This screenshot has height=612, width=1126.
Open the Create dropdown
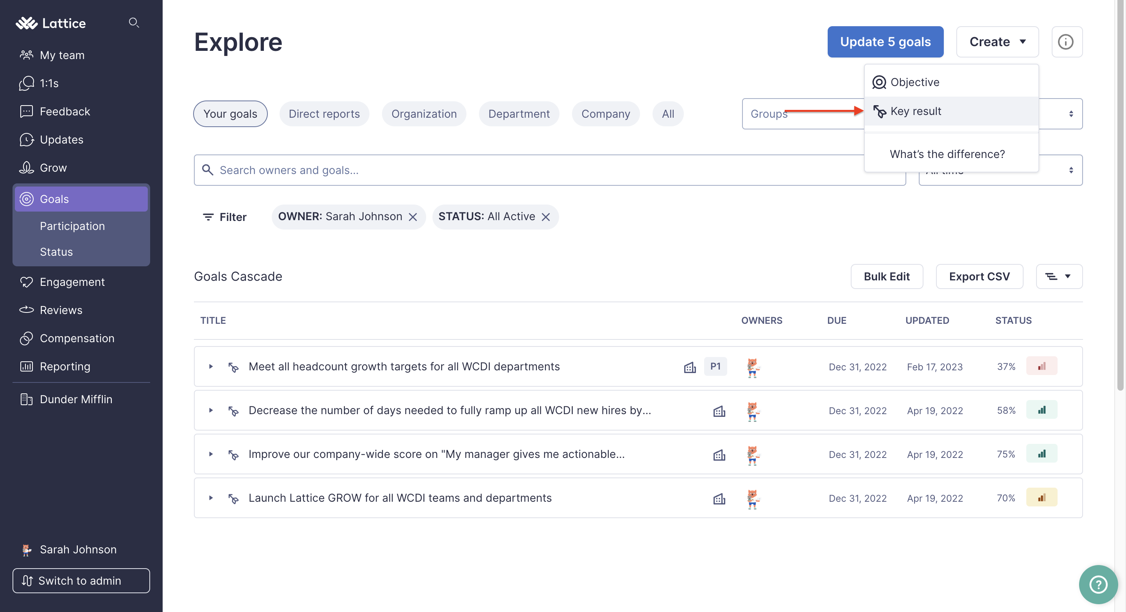[997, 42]
